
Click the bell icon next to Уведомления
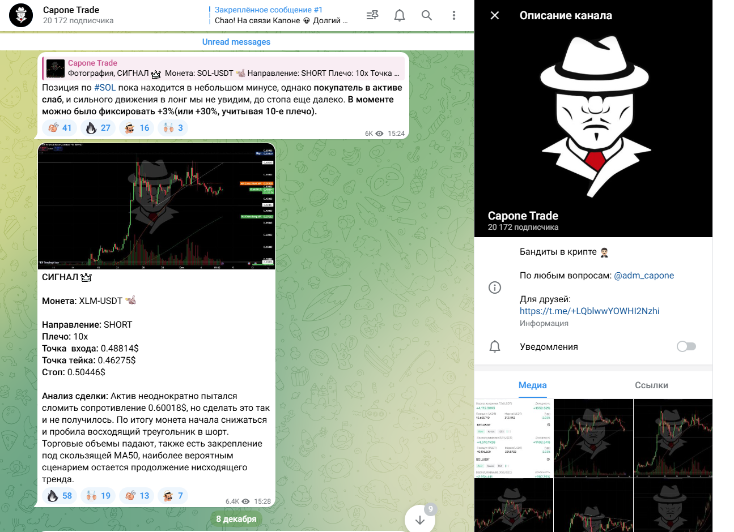pyautogui.click(x=495, y=346)
